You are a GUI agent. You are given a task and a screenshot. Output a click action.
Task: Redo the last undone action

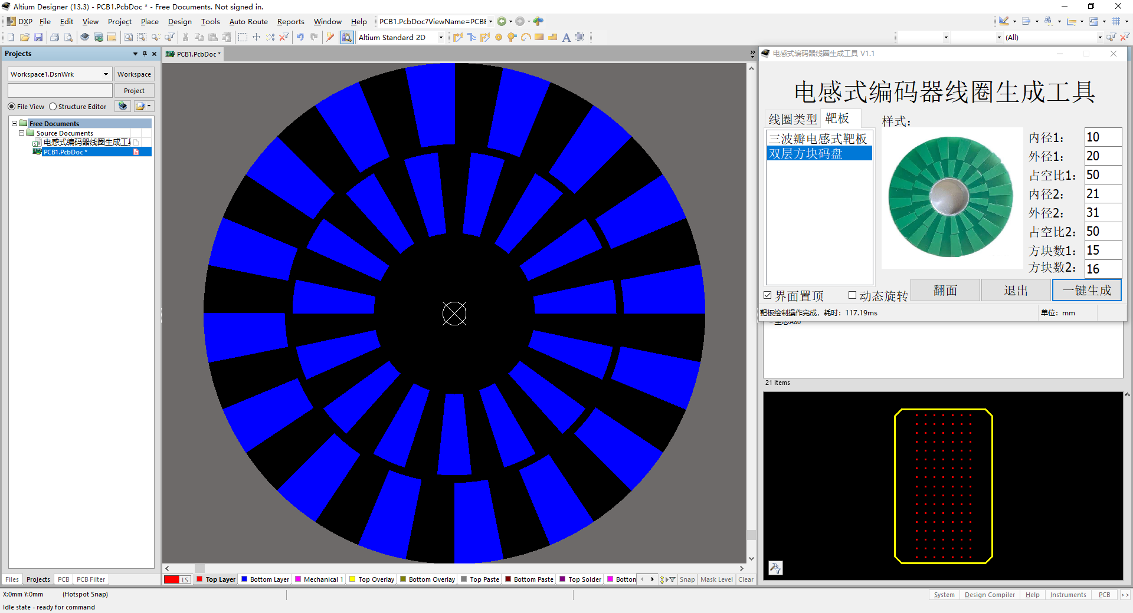pyautogui.click(x=314, y=37)
